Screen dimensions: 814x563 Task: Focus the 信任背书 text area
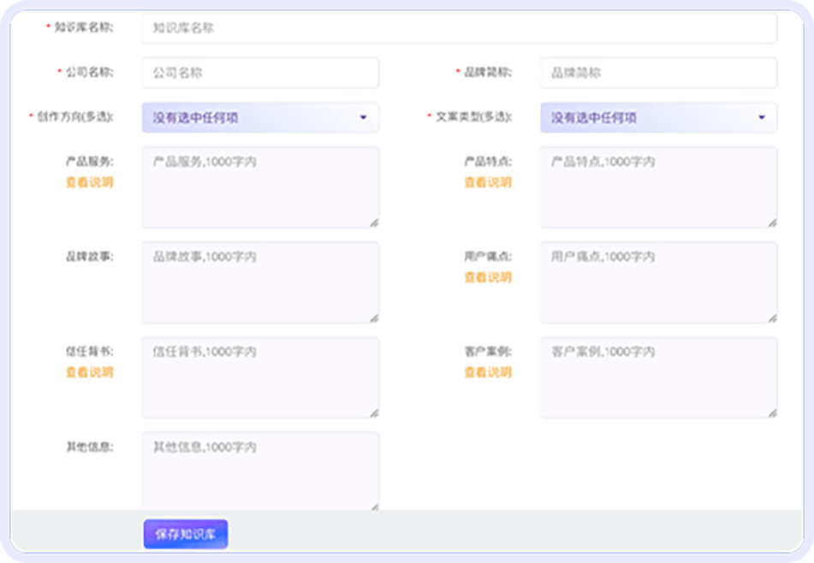[x=260, y=377]
